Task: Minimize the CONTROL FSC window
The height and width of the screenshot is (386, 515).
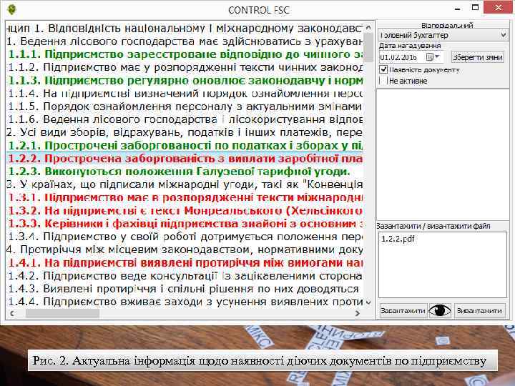Action: tap(458, 8)
